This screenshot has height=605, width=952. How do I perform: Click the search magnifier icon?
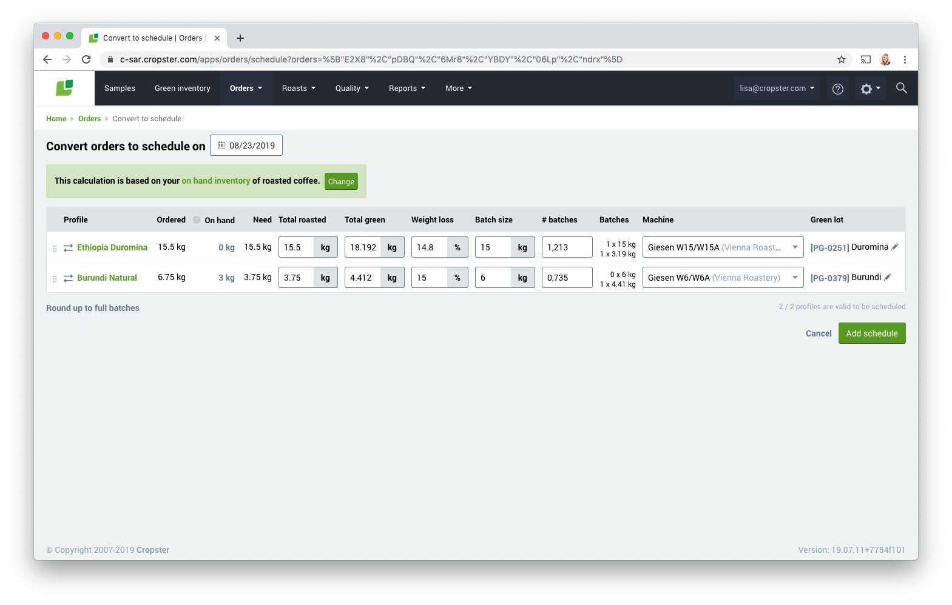[x=902, y=88]
